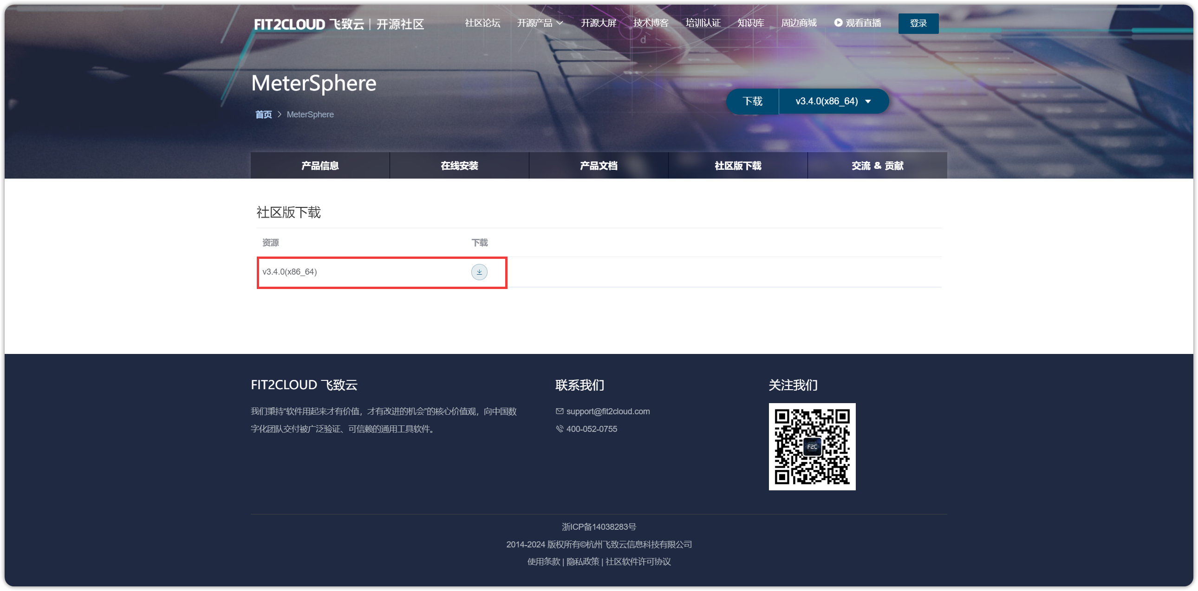Click the large MeterSphere page title
This screenshot has width=1198, height=591.
[313, 83]
